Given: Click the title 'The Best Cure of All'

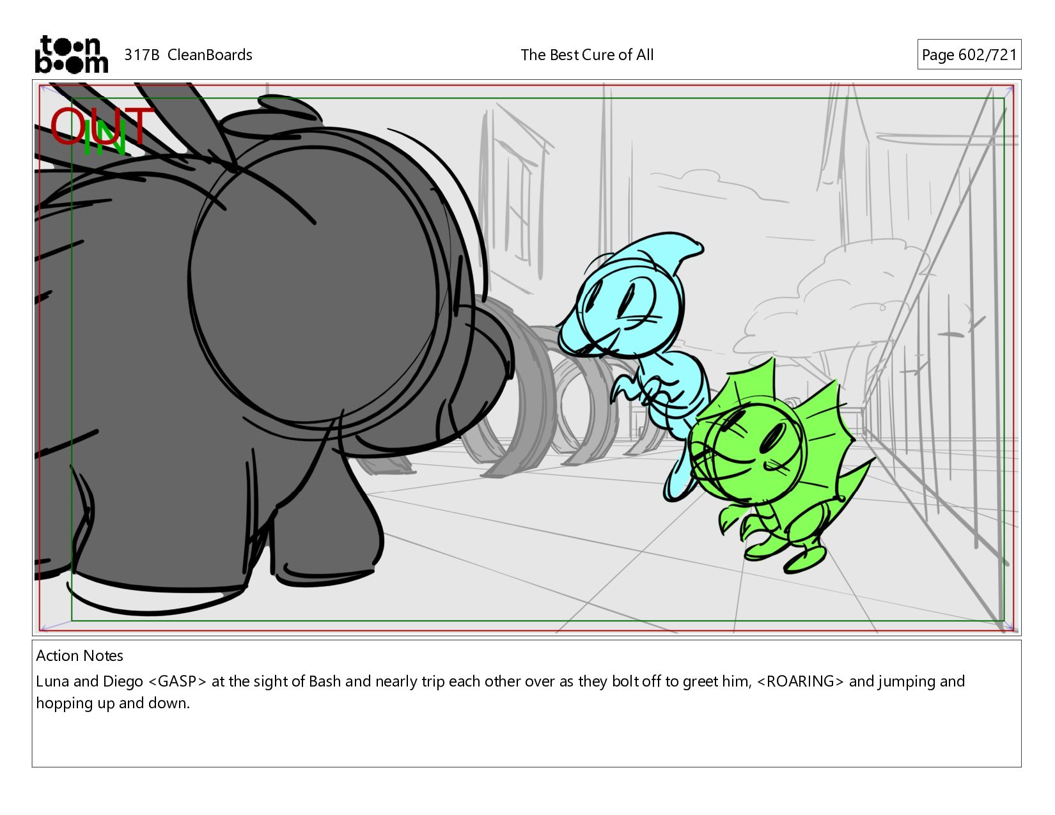Looking at the screenshot, I should [587, 55].
